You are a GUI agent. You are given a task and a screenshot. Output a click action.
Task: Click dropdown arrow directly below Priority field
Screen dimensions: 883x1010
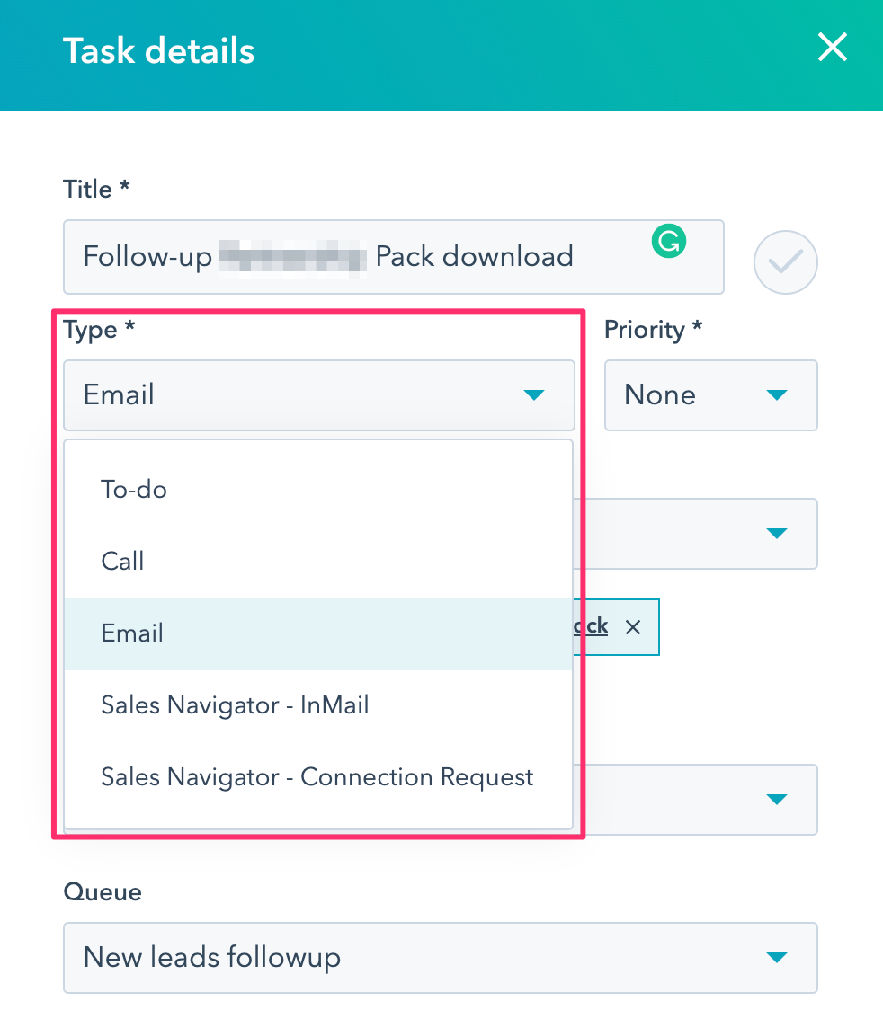777,534
